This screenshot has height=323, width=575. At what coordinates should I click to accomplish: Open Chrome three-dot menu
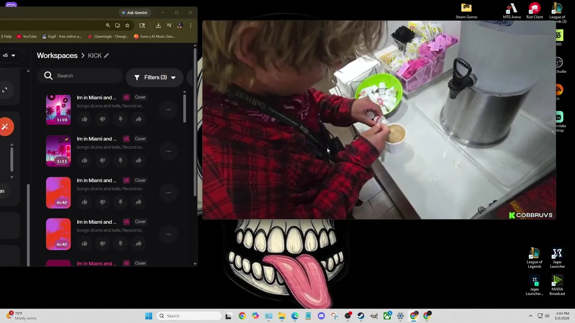point(190,26)
